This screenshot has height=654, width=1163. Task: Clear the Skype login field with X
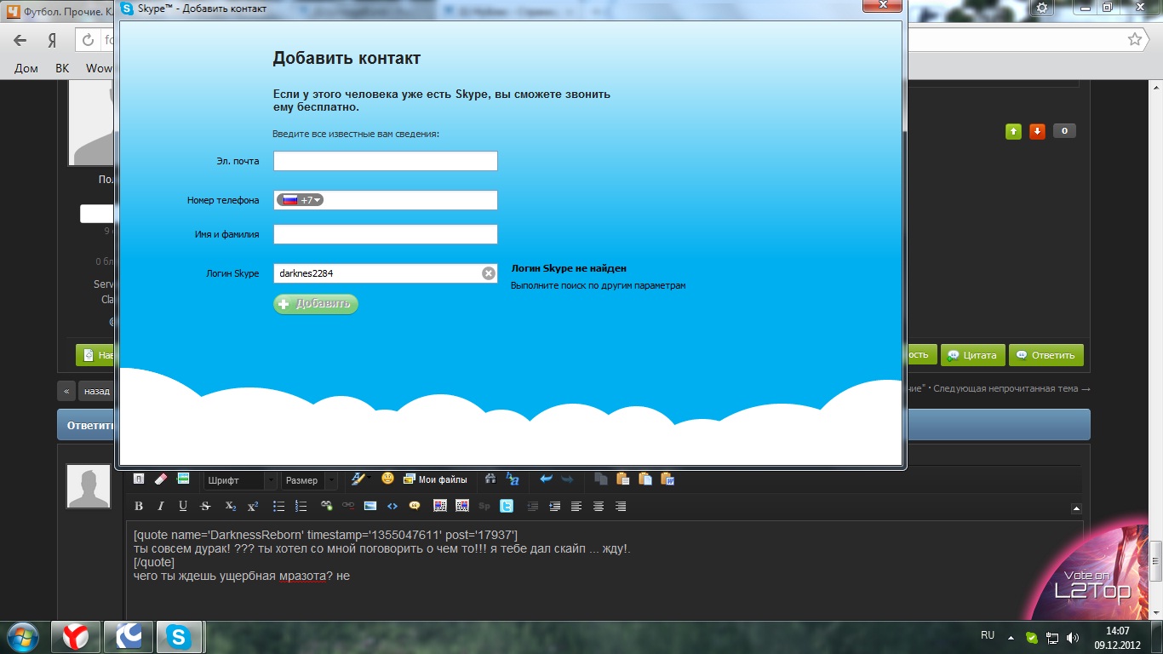click(489, 273)
